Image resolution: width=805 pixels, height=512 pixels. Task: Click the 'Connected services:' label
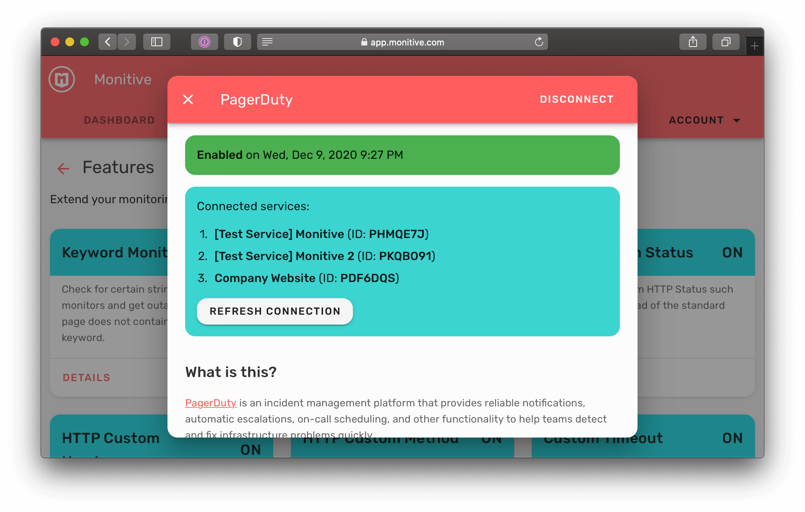coord(253,206)
